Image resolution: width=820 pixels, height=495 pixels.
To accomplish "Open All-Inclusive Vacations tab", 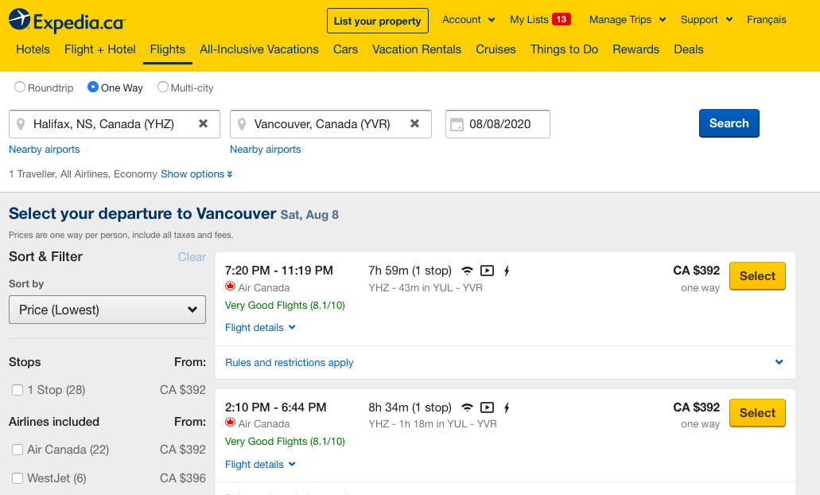I will click(258, 49).
